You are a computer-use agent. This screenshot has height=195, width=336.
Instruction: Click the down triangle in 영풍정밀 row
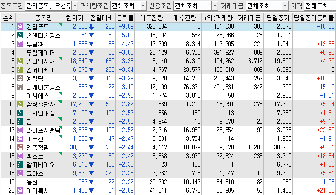(x=91, y=148)
